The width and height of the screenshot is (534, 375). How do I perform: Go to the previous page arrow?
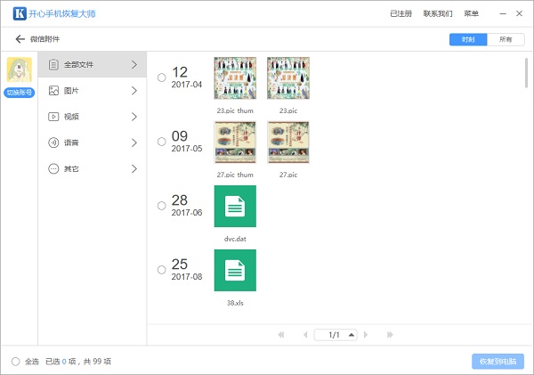click(304, 335)
